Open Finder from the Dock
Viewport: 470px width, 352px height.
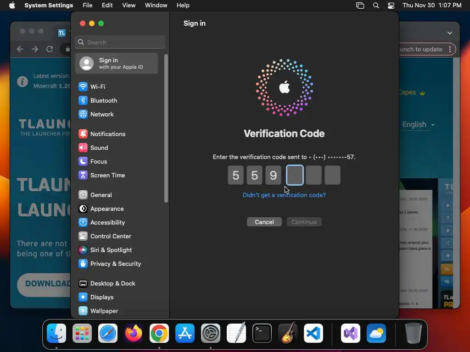click(x=56, y=333)
